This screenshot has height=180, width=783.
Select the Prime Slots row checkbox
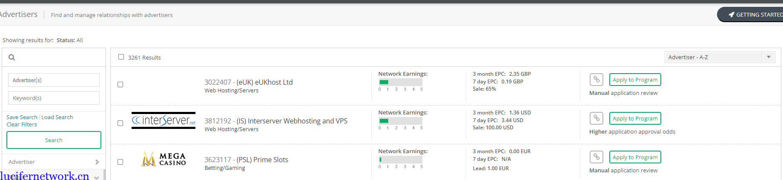point(120,162)
